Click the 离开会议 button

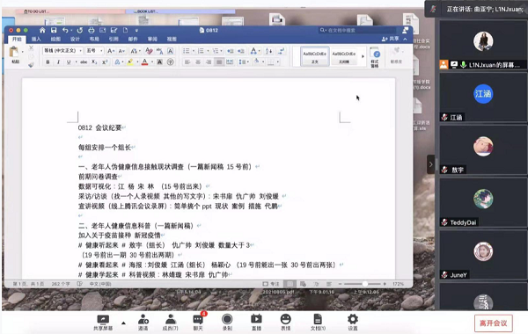pos(494,323)
